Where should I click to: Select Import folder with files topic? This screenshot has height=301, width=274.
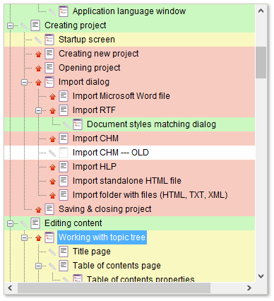tap(150, 195)
